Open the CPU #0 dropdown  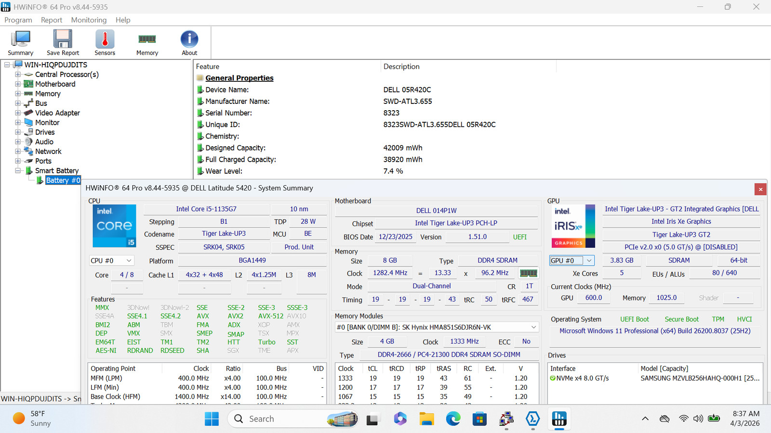111,260
